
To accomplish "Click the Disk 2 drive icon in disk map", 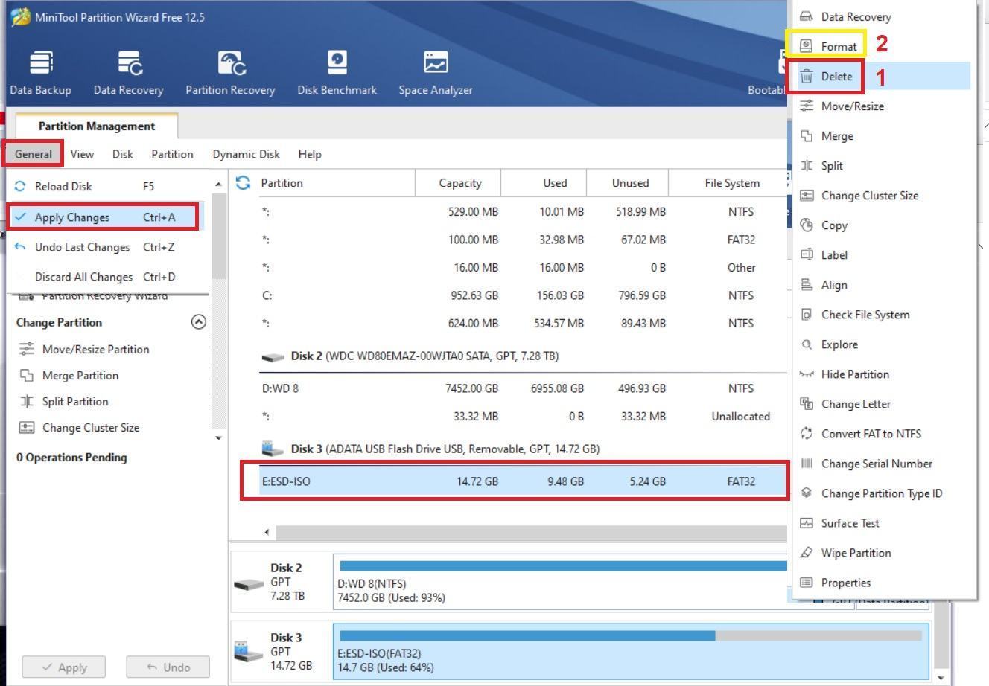I will tap(249, 583).
